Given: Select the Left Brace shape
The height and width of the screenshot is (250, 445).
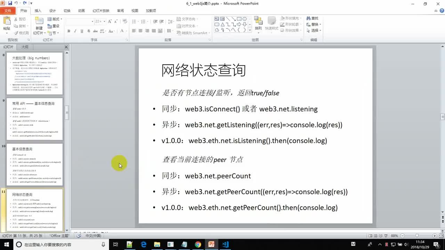Looking at the screenshot, I should 239,30.
